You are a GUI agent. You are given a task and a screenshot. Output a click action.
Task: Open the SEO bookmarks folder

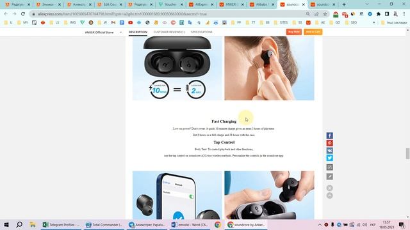[x=351, y=23]
